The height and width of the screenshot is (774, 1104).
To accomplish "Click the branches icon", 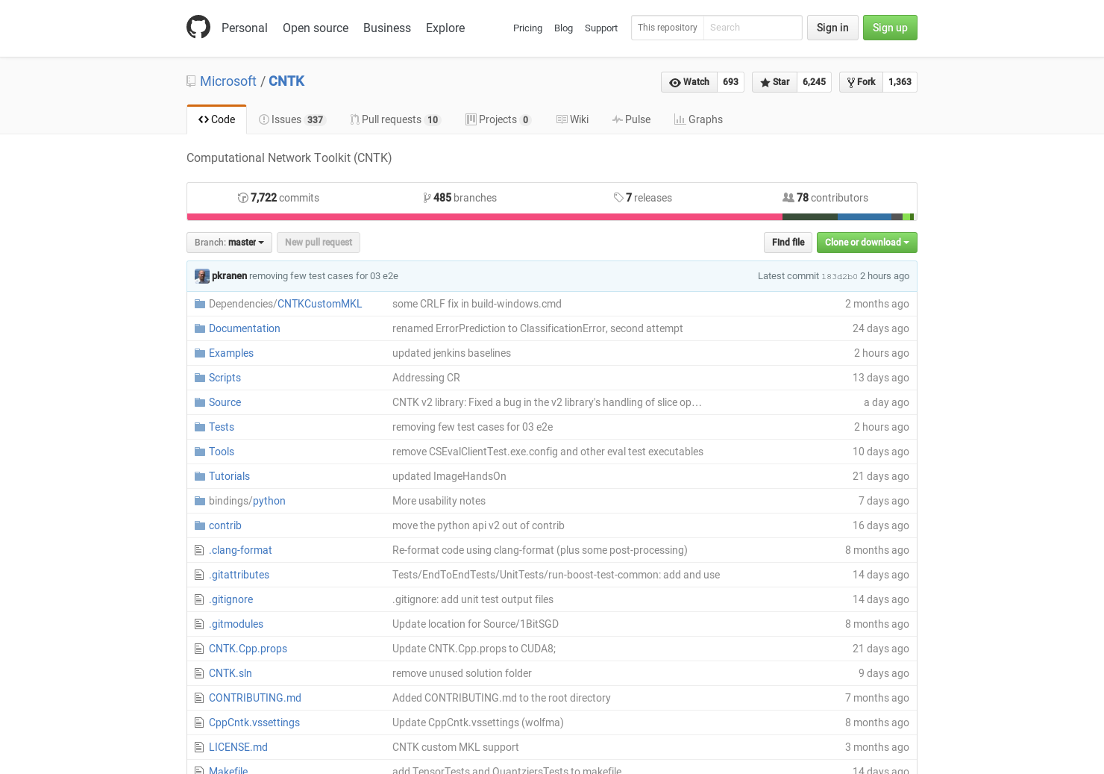I will tap(427, 197).
